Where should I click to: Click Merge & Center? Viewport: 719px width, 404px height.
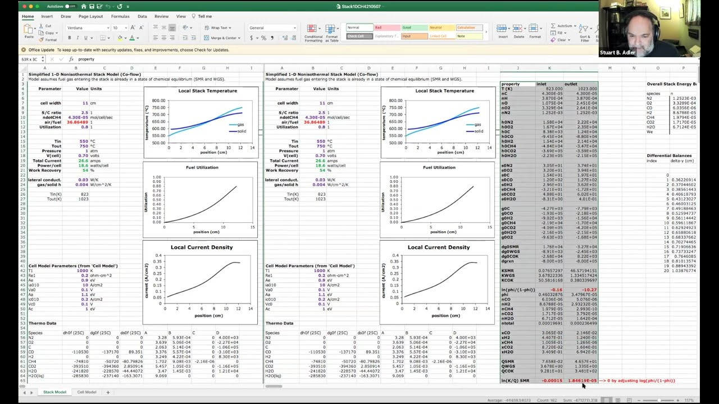click(221, 38)
